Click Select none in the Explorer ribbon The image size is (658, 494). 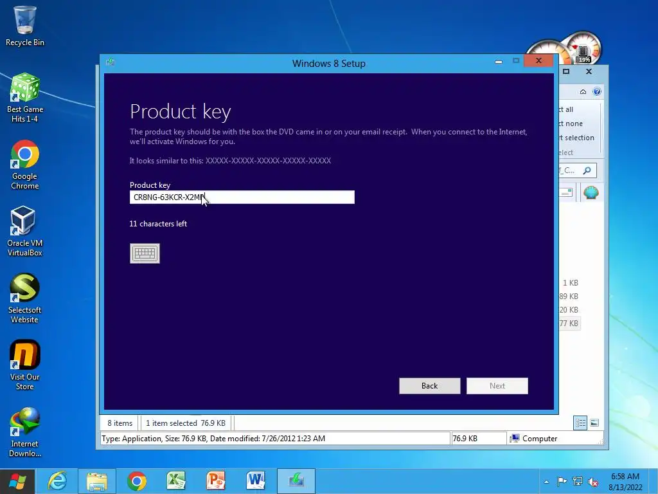571,123
